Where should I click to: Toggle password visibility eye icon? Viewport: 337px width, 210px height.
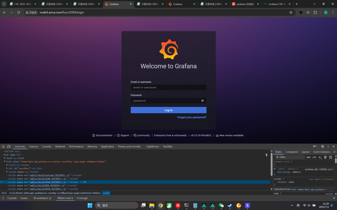(203, 101)
